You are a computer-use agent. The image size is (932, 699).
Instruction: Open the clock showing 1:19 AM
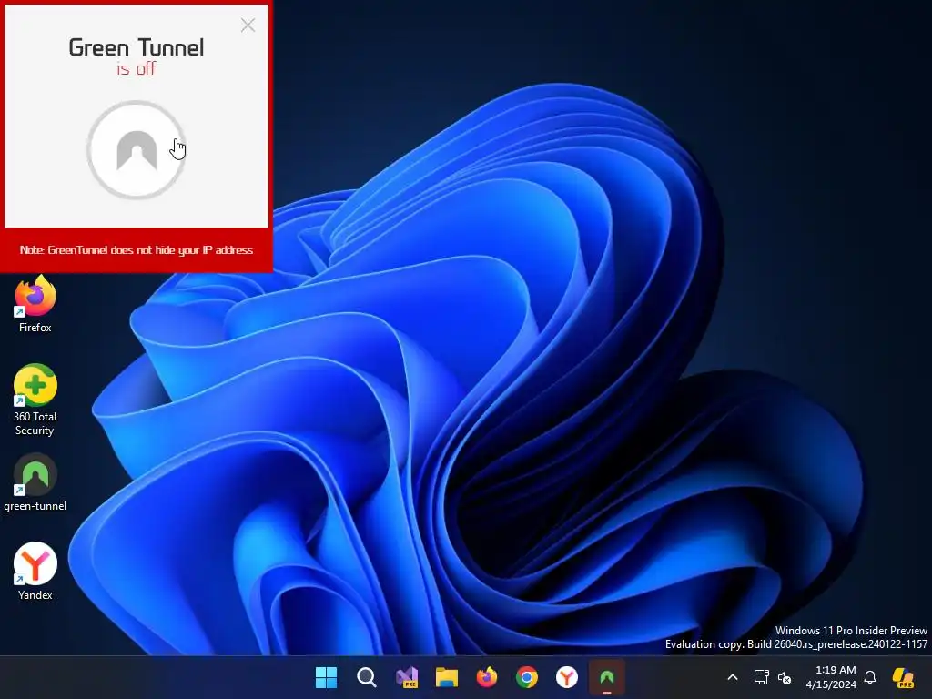(831, 677)
